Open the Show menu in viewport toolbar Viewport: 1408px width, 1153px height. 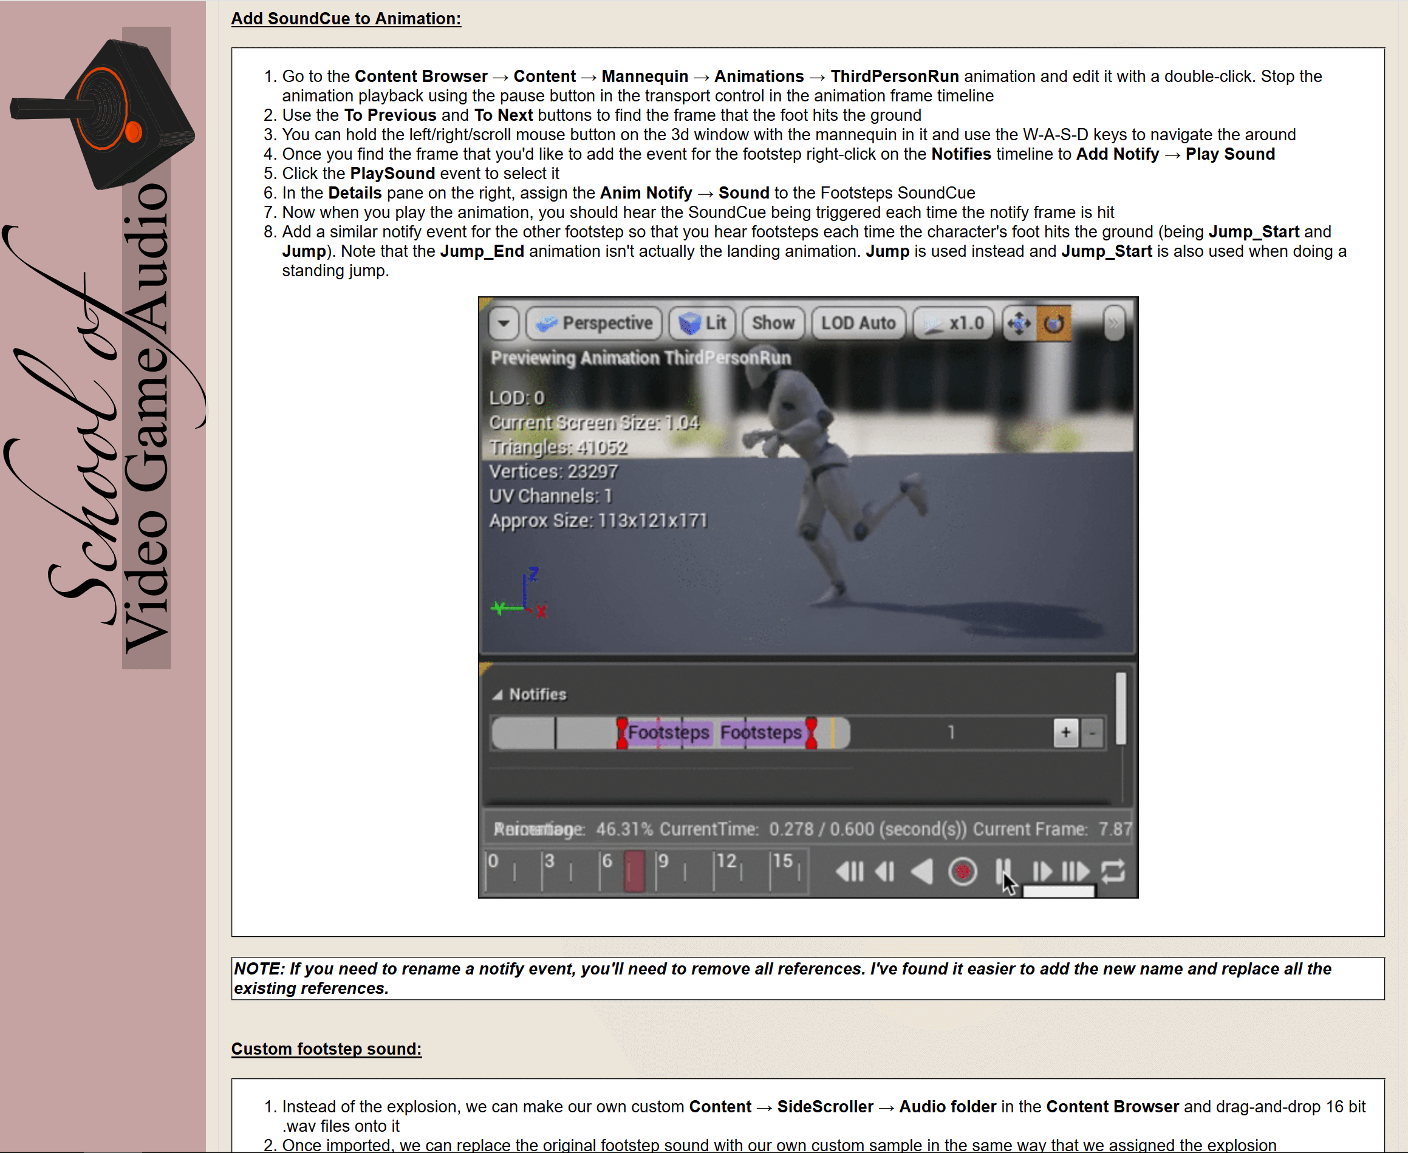point(773,324)
